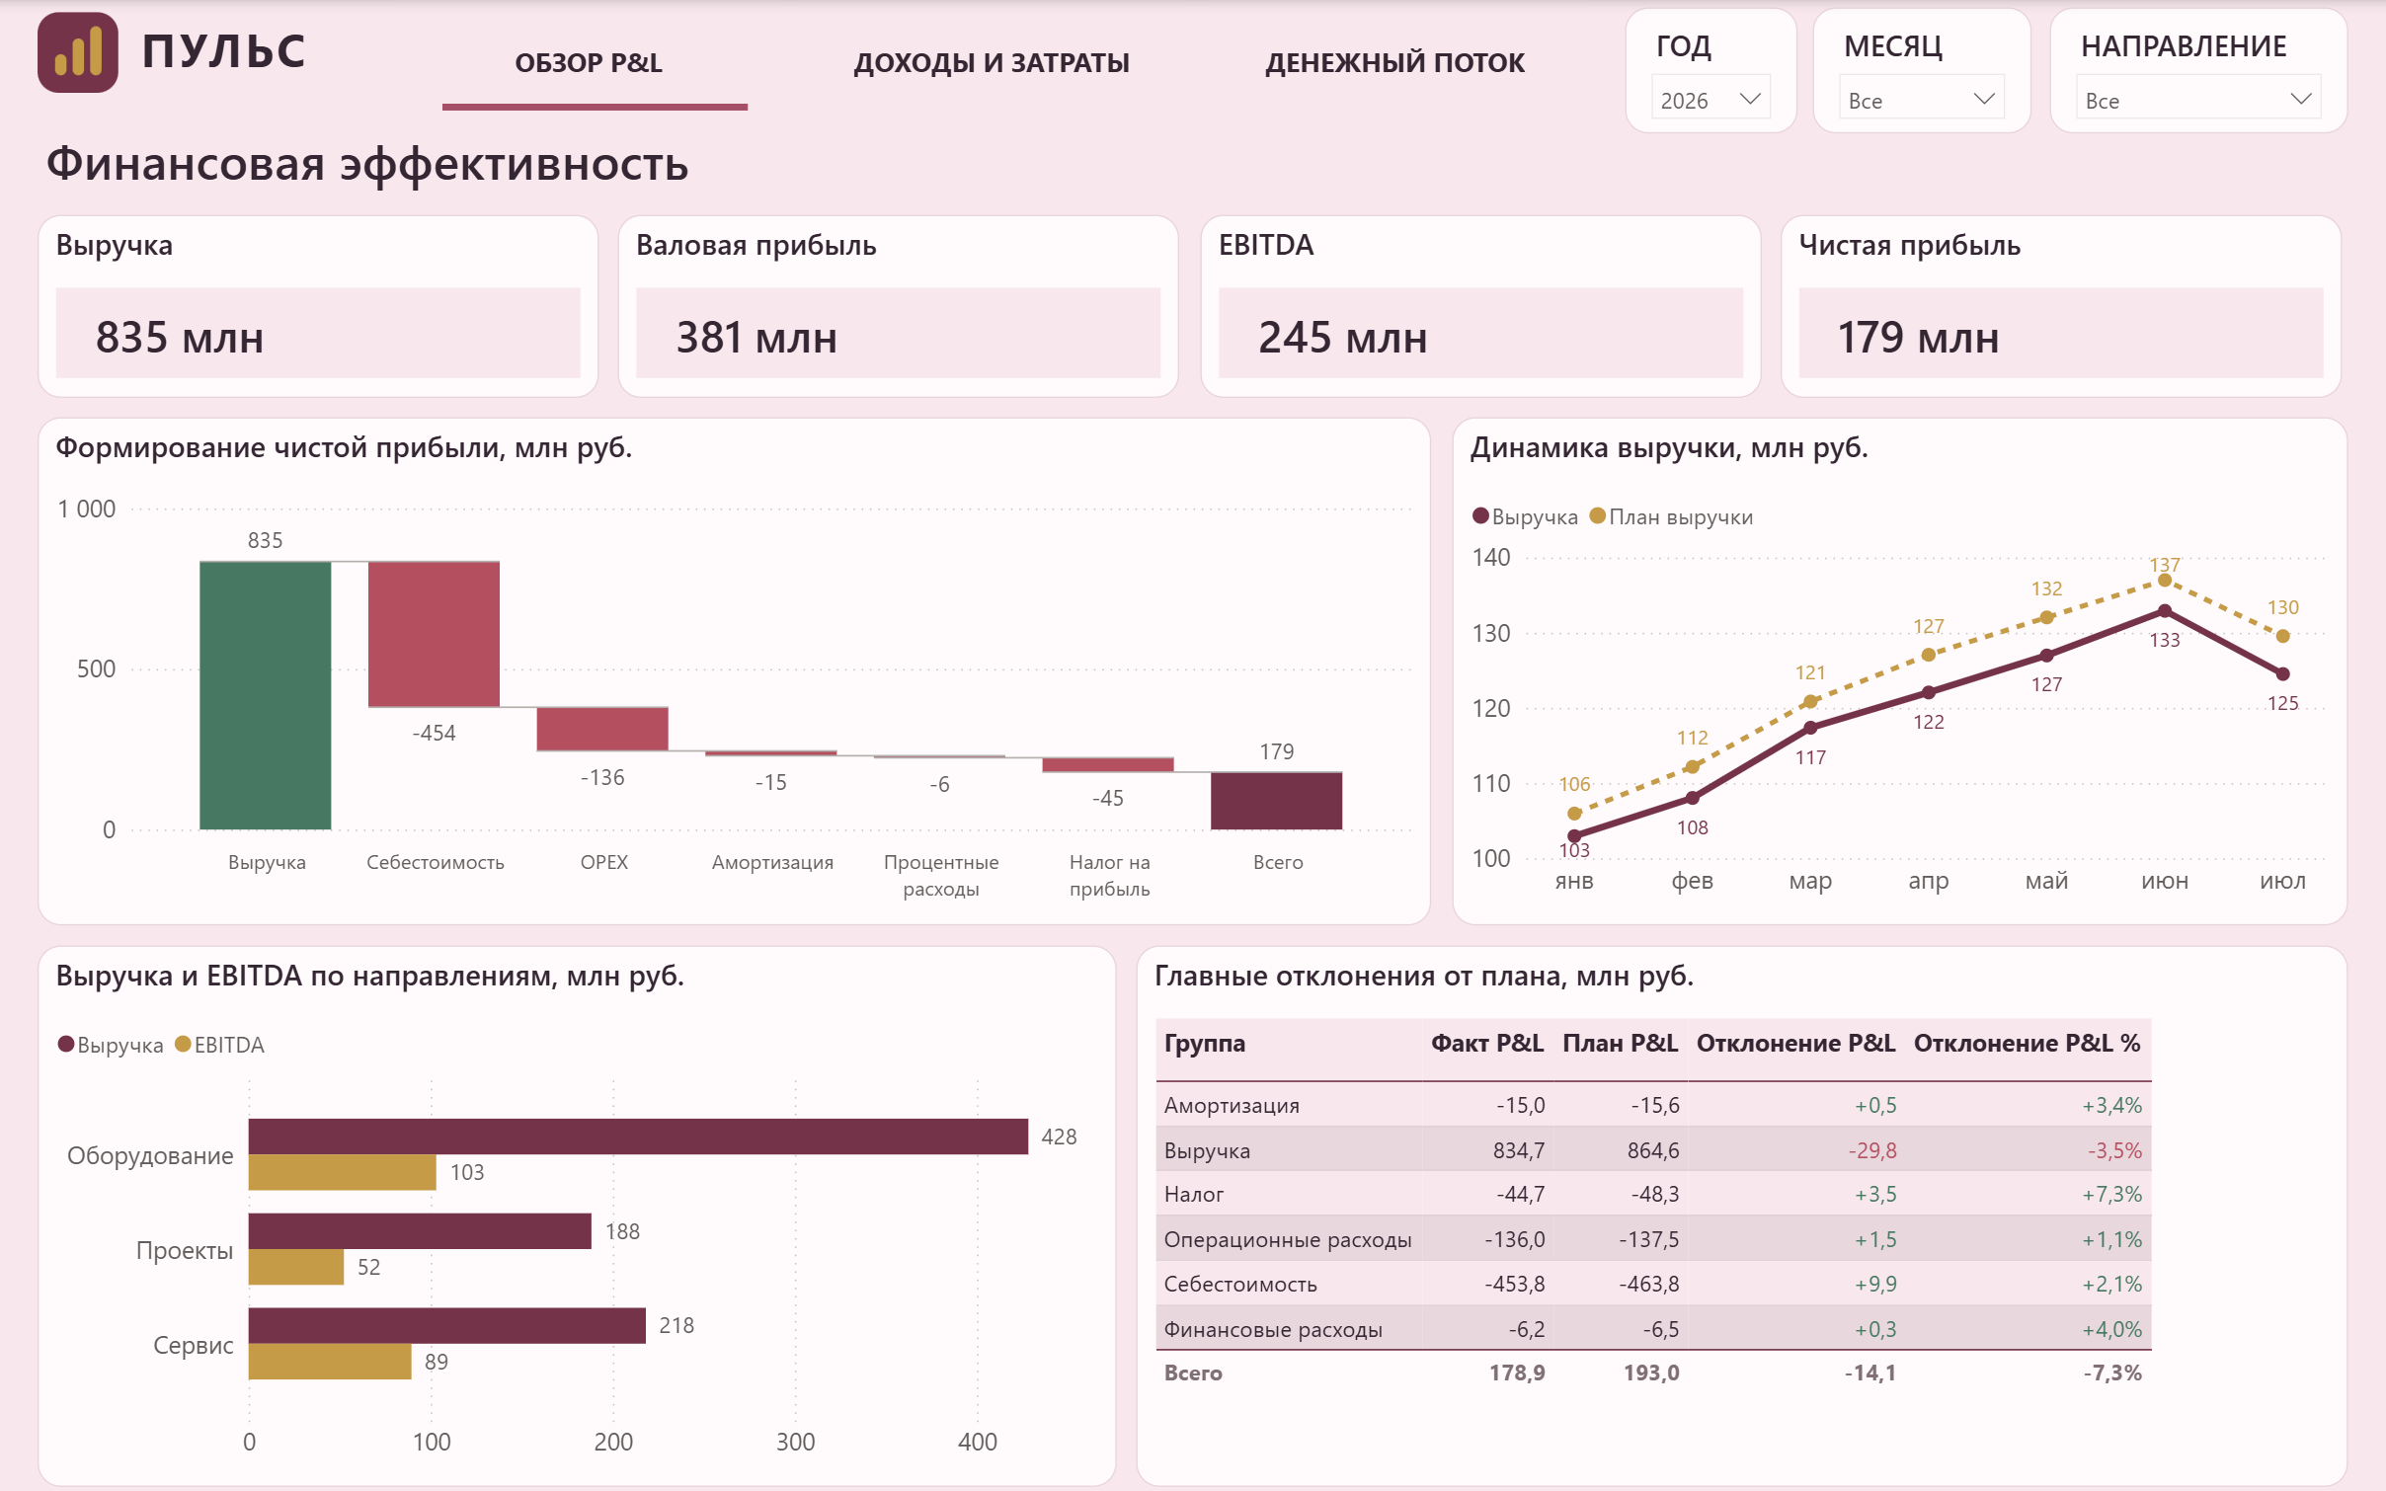Click the Выручка legend marker in revenue dynamics chart
This screenshot has width=2386, height=1491.
1480,516
